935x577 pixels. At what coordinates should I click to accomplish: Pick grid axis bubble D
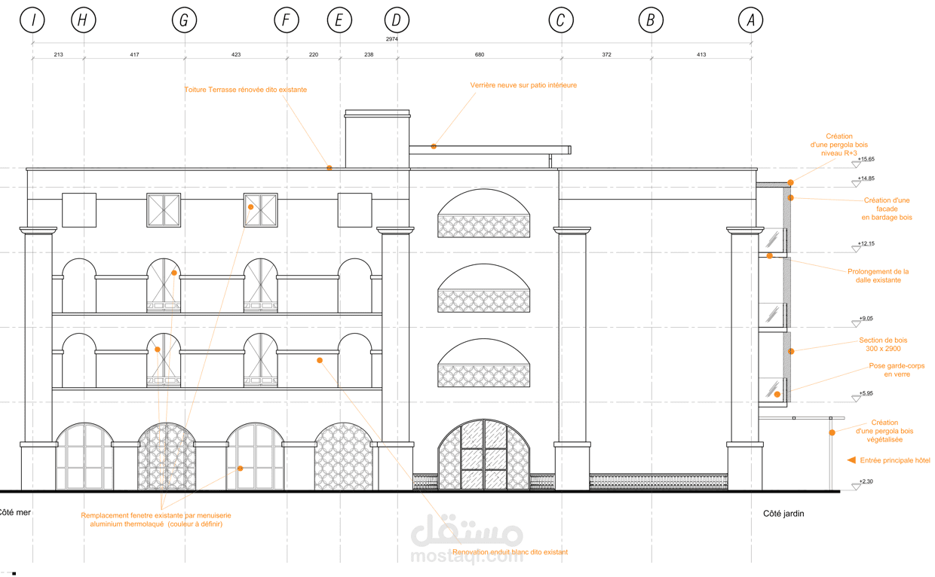click(397, 20)
